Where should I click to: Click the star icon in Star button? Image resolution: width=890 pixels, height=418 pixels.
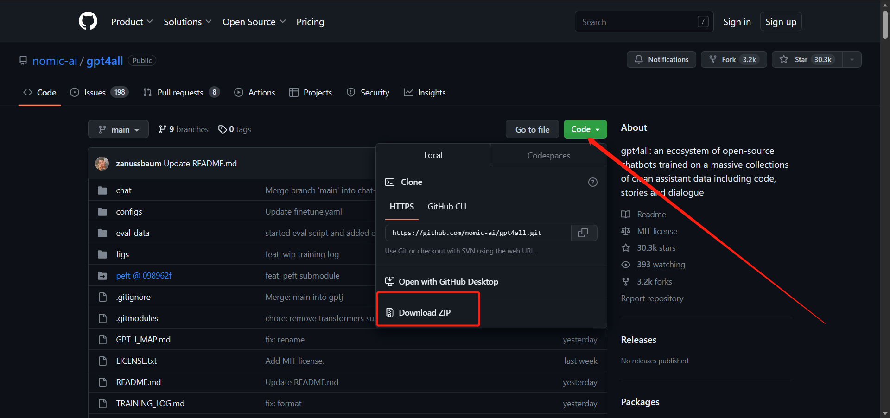784,59
